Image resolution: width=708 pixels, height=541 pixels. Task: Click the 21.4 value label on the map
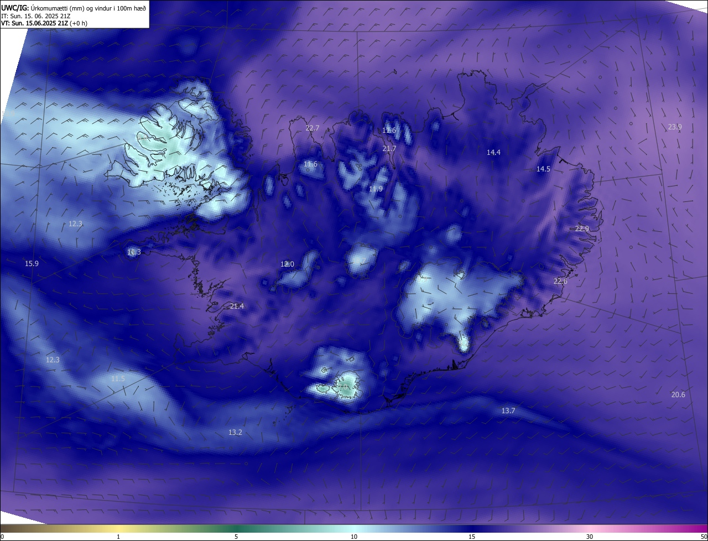point(237,306)
